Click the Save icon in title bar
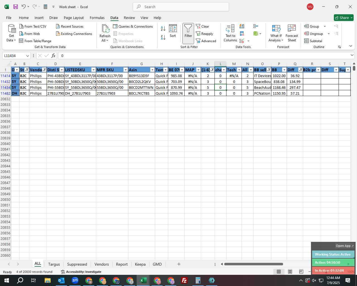357x286 pixels. (16, 7)
